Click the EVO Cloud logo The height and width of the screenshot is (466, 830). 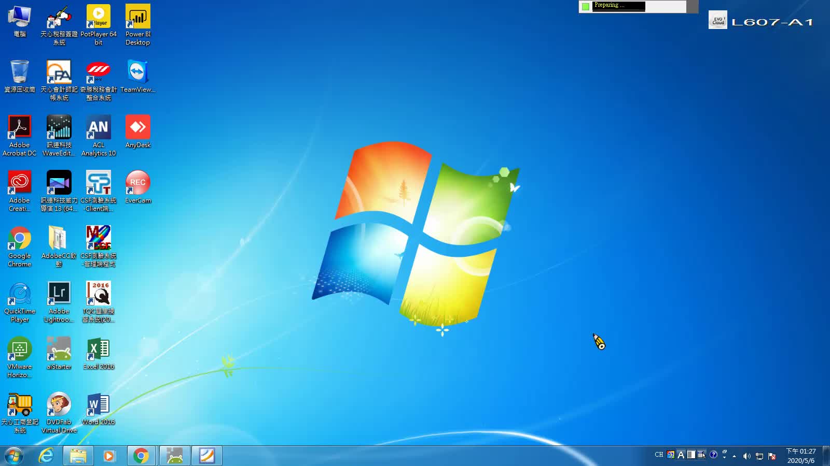(x=718, y=20)
